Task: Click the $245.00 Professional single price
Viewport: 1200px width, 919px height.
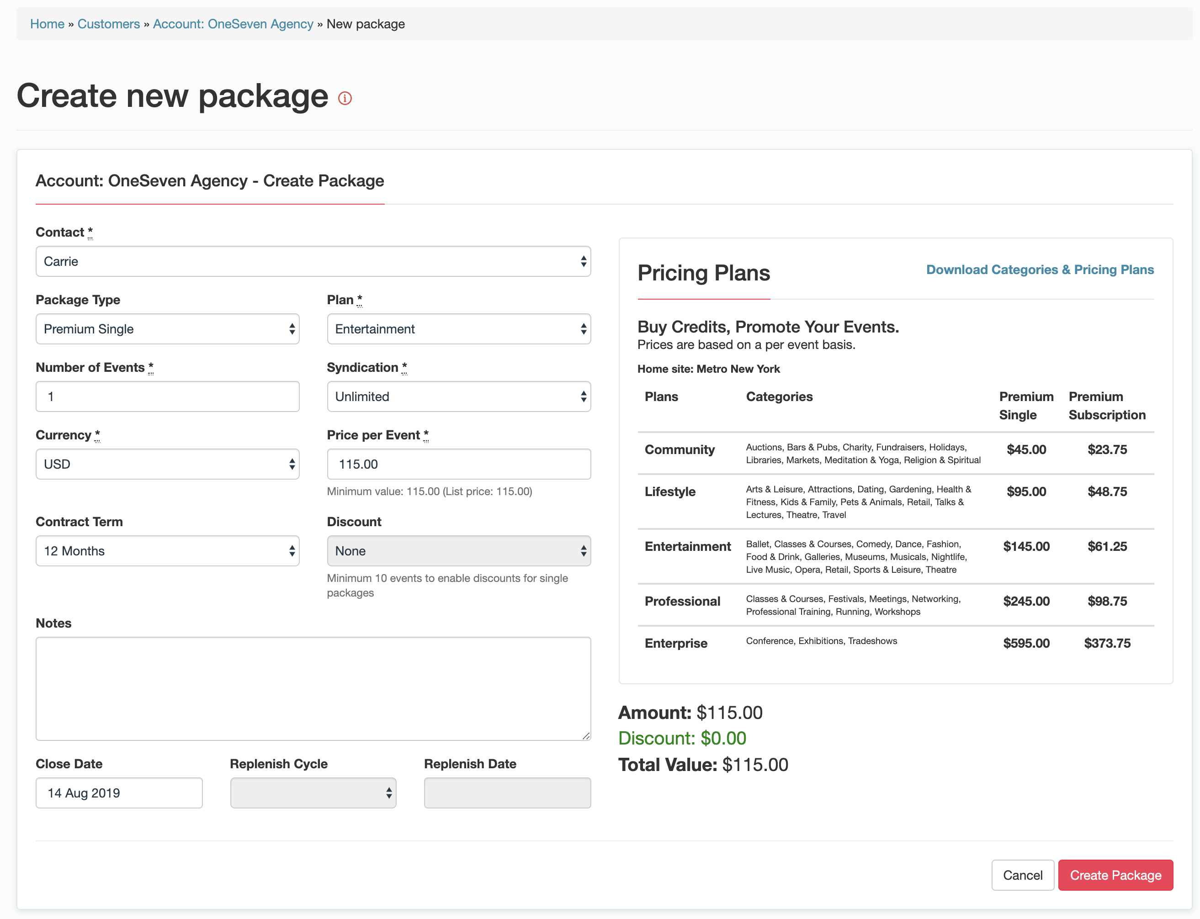Action: pyautogui.click(x=1026, y=601)
